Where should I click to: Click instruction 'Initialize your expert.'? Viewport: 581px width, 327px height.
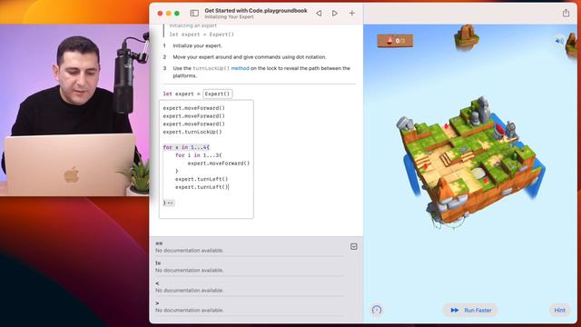pos(198,45)
